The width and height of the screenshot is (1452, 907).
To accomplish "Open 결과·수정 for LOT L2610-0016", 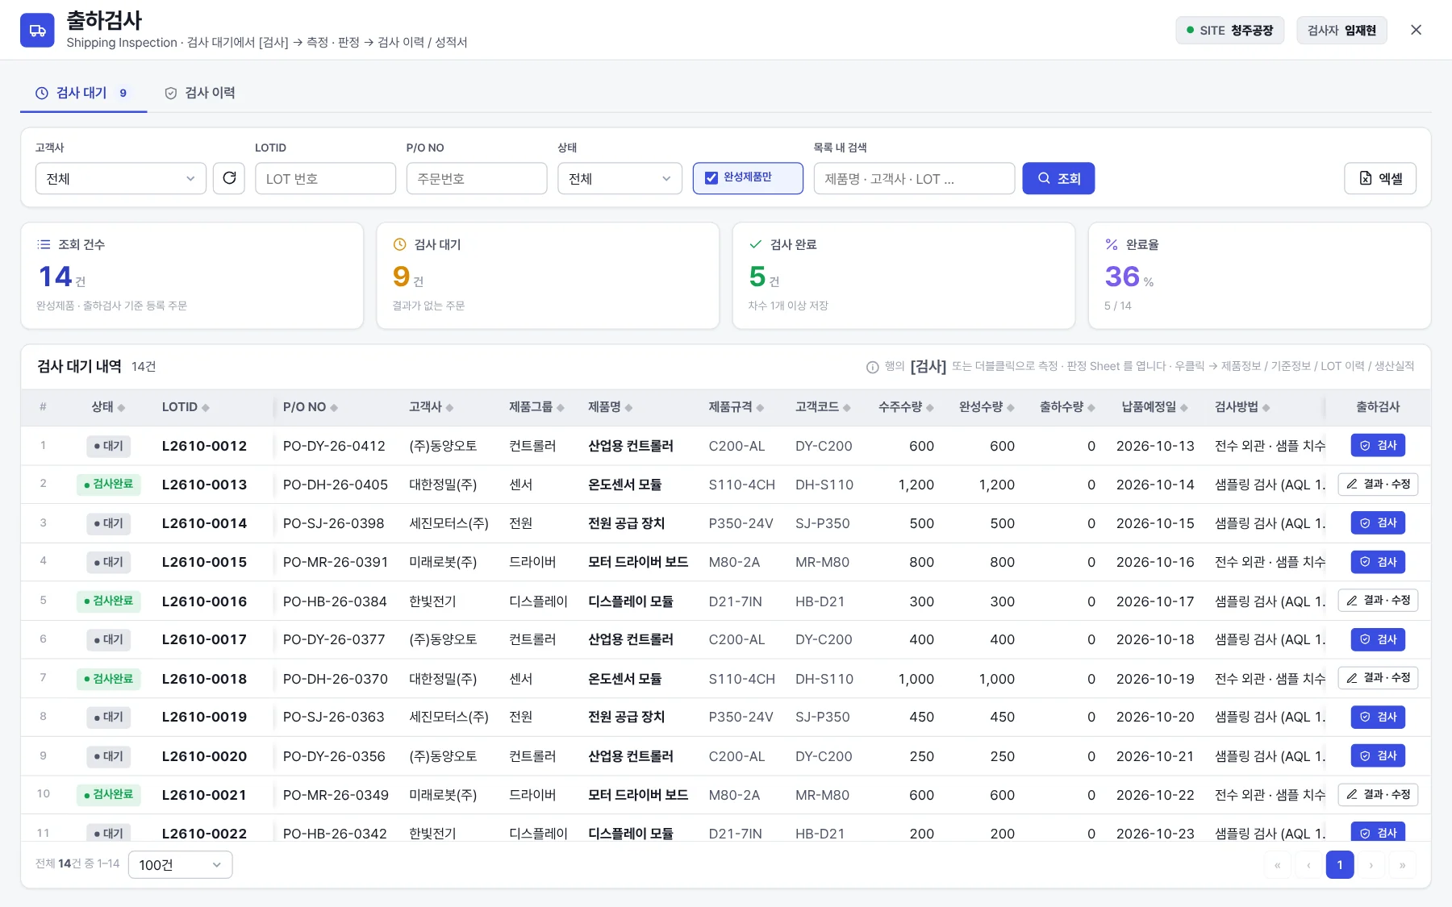I will [x=1378, y=601].
